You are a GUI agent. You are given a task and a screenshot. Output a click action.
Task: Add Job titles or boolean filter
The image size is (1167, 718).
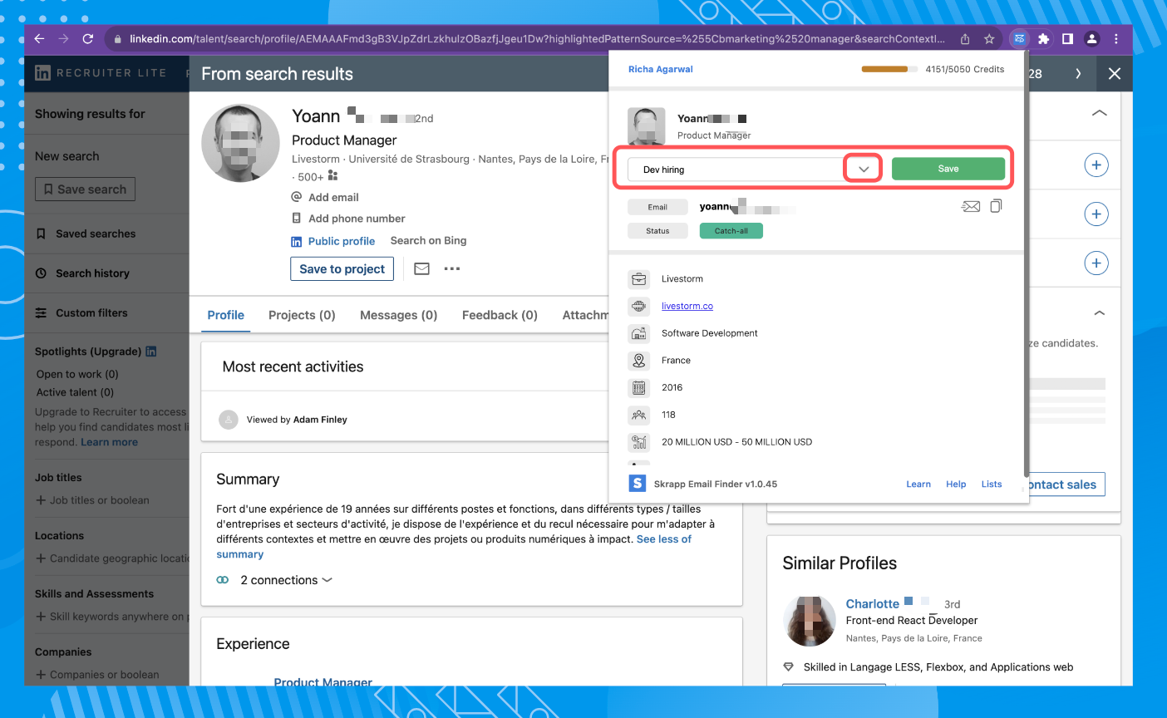(92, 500)
